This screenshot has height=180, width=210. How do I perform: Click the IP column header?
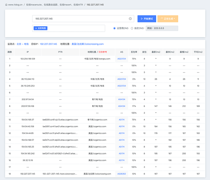pos(28,52)
